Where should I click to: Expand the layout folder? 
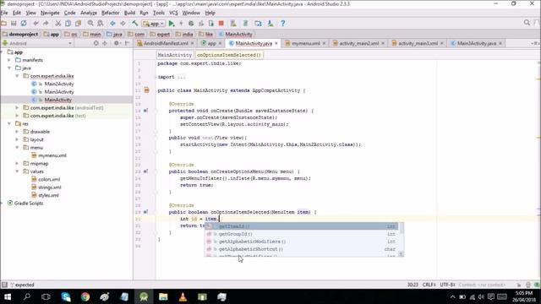pos(18,139)
